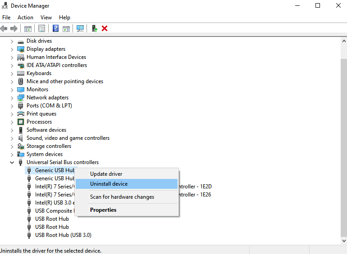The height and width of the screenshot is (254, 347).
Task: Expand the Display adapters category
Action: pos(12,49)
